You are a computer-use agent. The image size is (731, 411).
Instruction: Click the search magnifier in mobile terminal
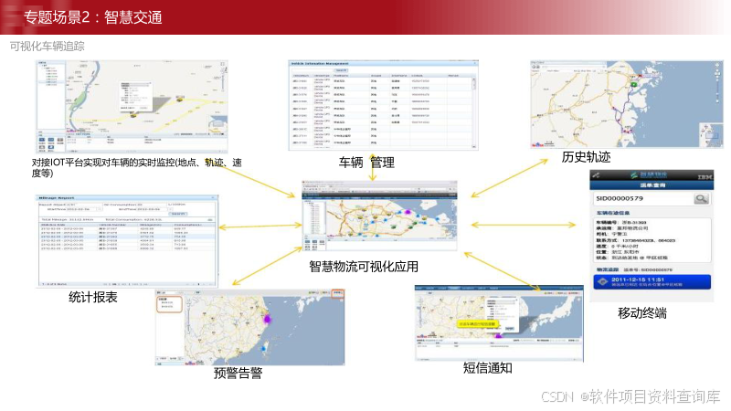701,199
